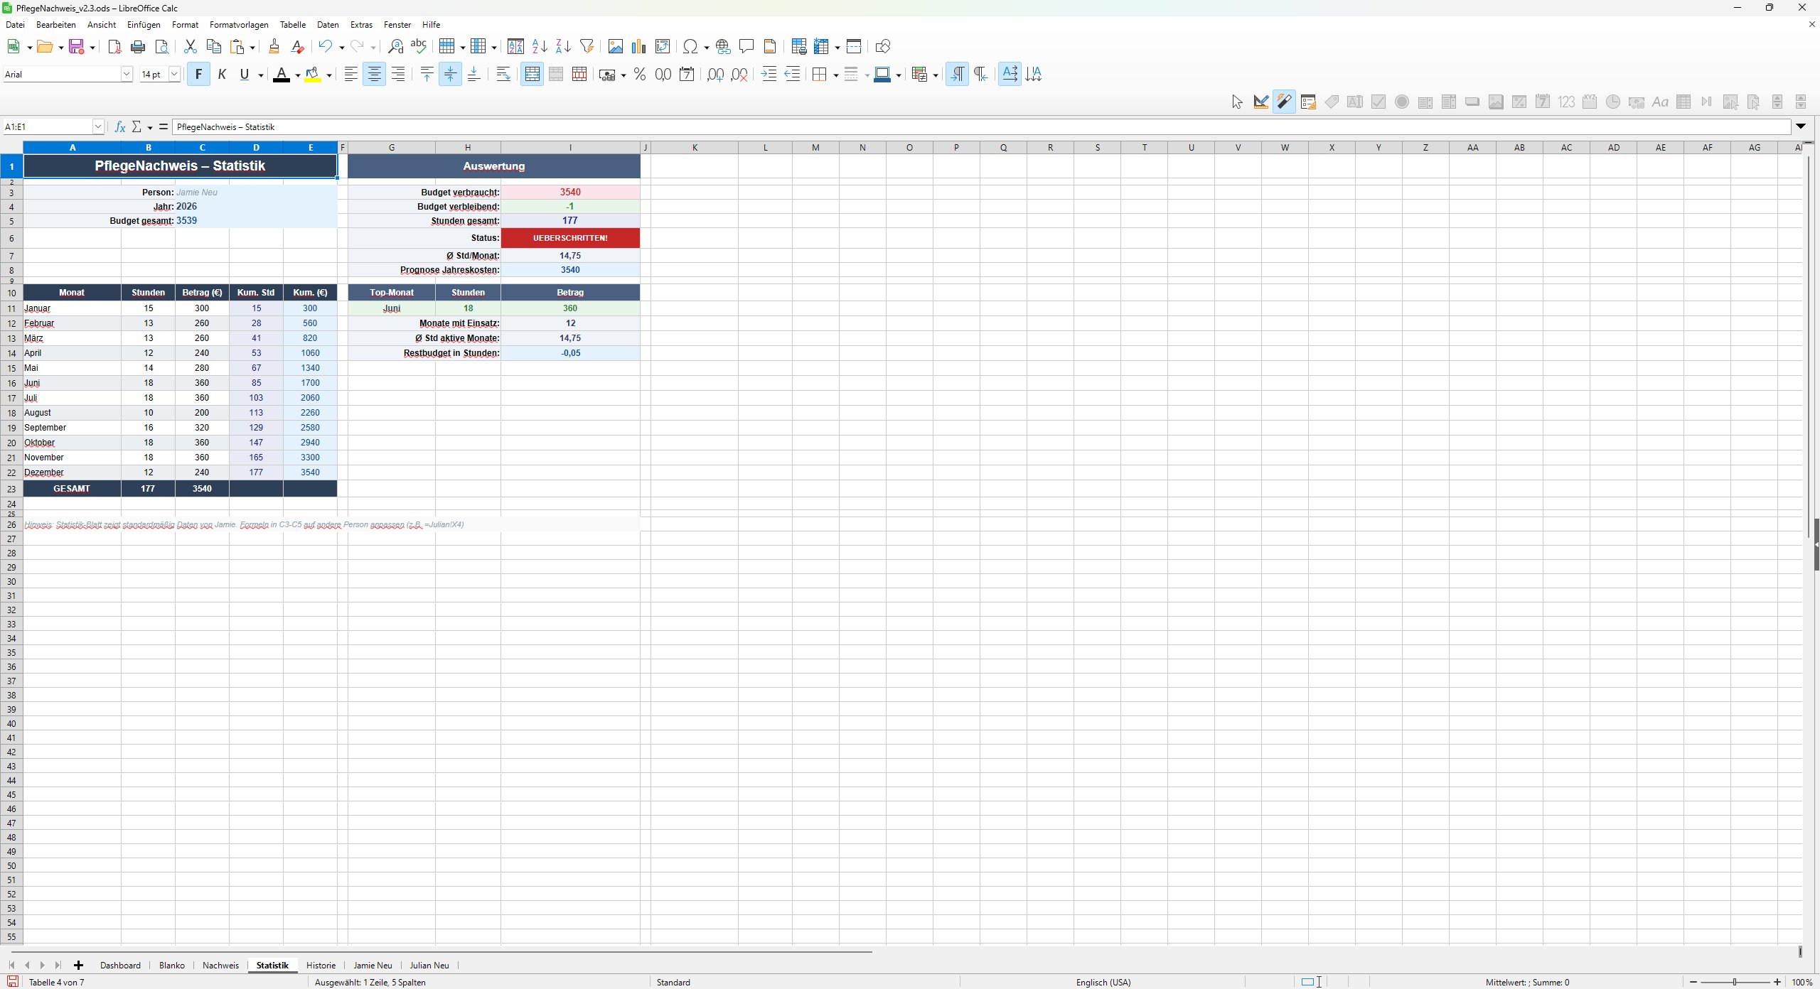Run the Spelling check icon

[x=419, y=47]
